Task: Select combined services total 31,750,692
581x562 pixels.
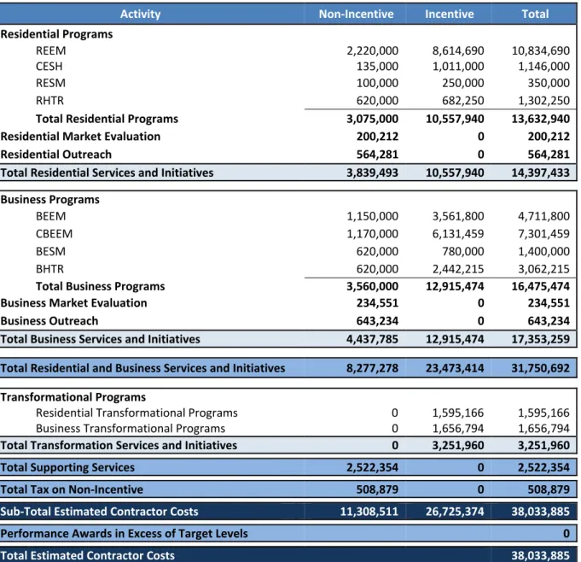Action: [541, 368]
